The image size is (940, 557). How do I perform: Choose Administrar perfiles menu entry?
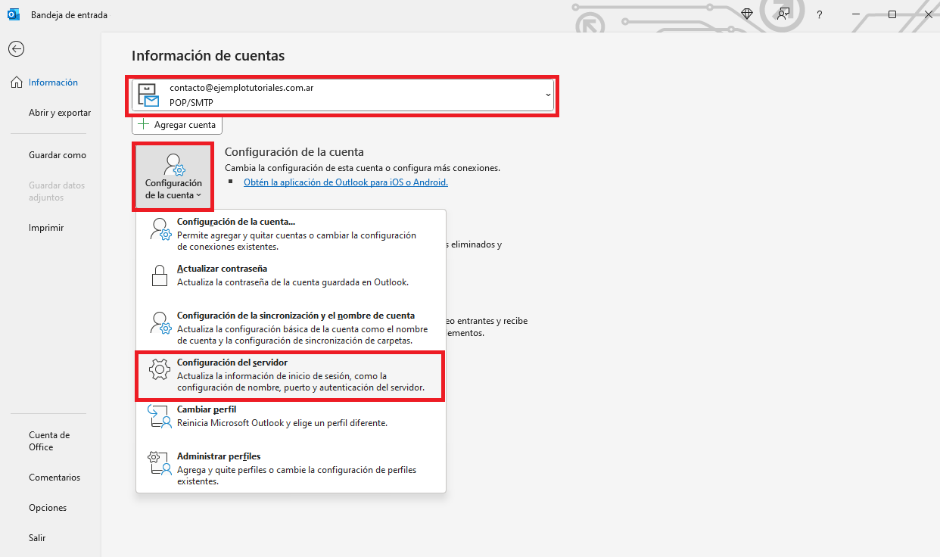coord(291,468)
